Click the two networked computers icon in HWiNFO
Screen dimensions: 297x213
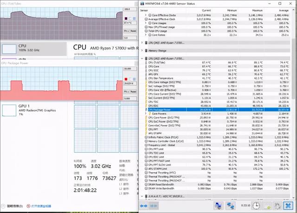tap(230, 206)
